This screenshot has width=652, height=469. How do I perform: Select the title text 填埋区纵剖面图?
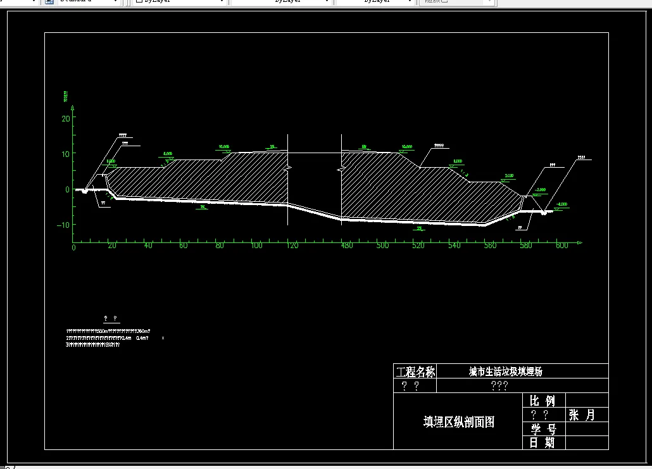[459, 422]
